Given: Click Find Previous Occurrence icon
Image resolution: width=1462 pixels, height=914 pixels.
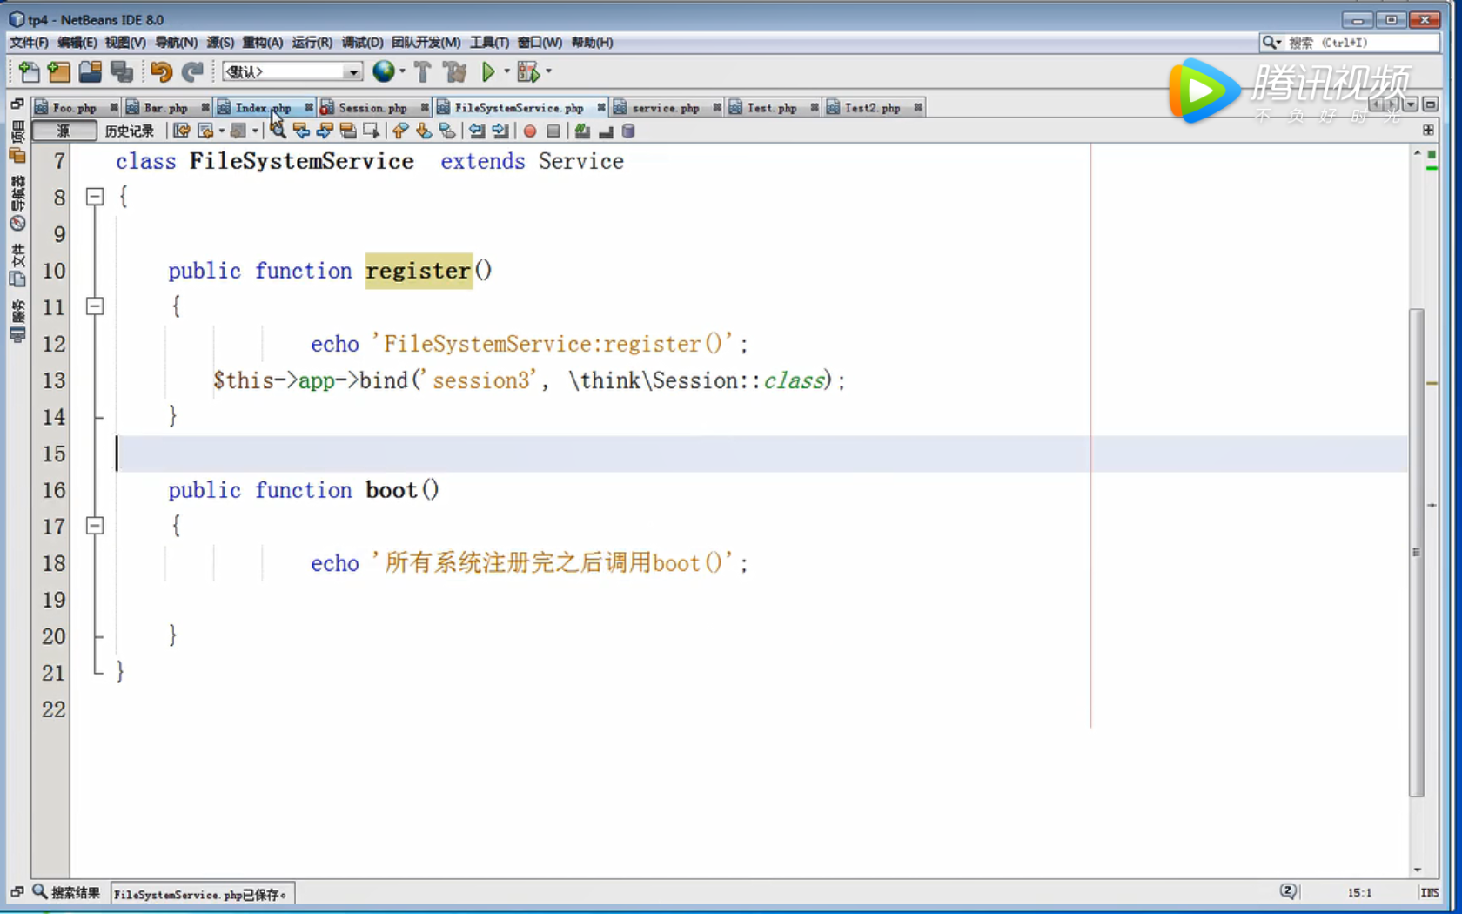Looking at the screenshot, I should click(301, 131).
